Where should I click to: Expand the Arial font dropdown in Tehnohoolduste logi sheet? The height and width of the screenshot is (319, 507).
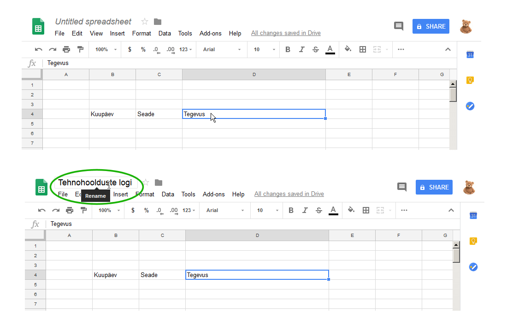tap(225, 210)
